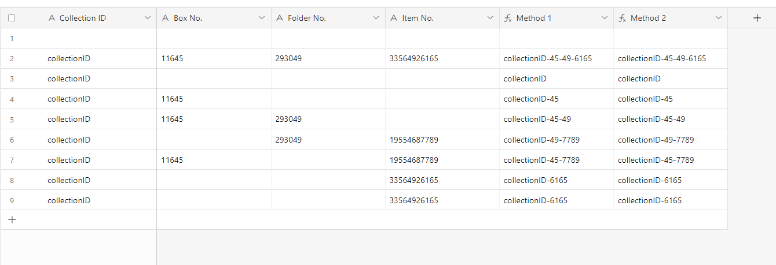
Task: Open the Box No. column dropdown
Action: [261, 18]
